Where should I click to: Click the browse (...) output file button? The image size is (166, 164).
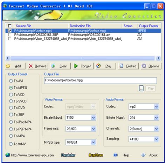[x=141, y=88]
